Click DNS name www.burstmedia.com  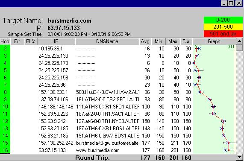[98, 150]
